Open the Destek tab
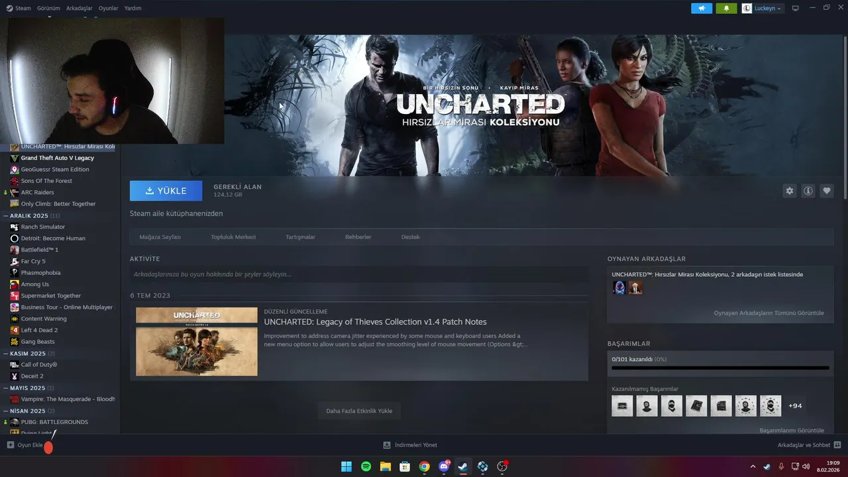848x477 pixels. click(410, 237)
